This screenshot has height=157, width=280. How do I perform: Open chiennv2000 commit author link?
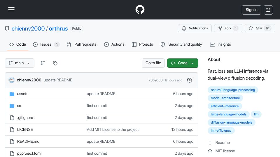coord(29,80)
